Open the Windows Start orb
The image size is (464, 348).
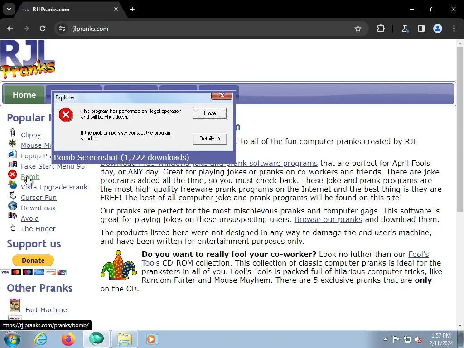coord(12,339)
